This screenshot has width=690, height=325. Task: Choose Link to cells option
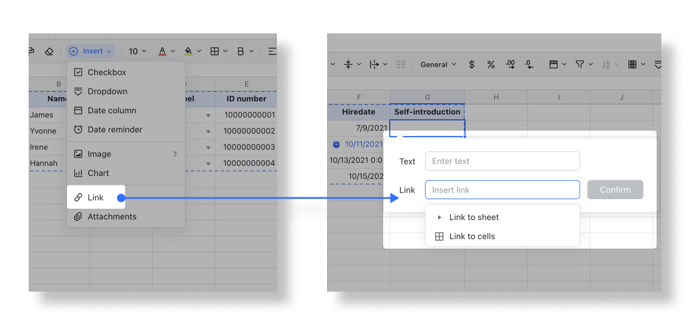pos(472,236)
